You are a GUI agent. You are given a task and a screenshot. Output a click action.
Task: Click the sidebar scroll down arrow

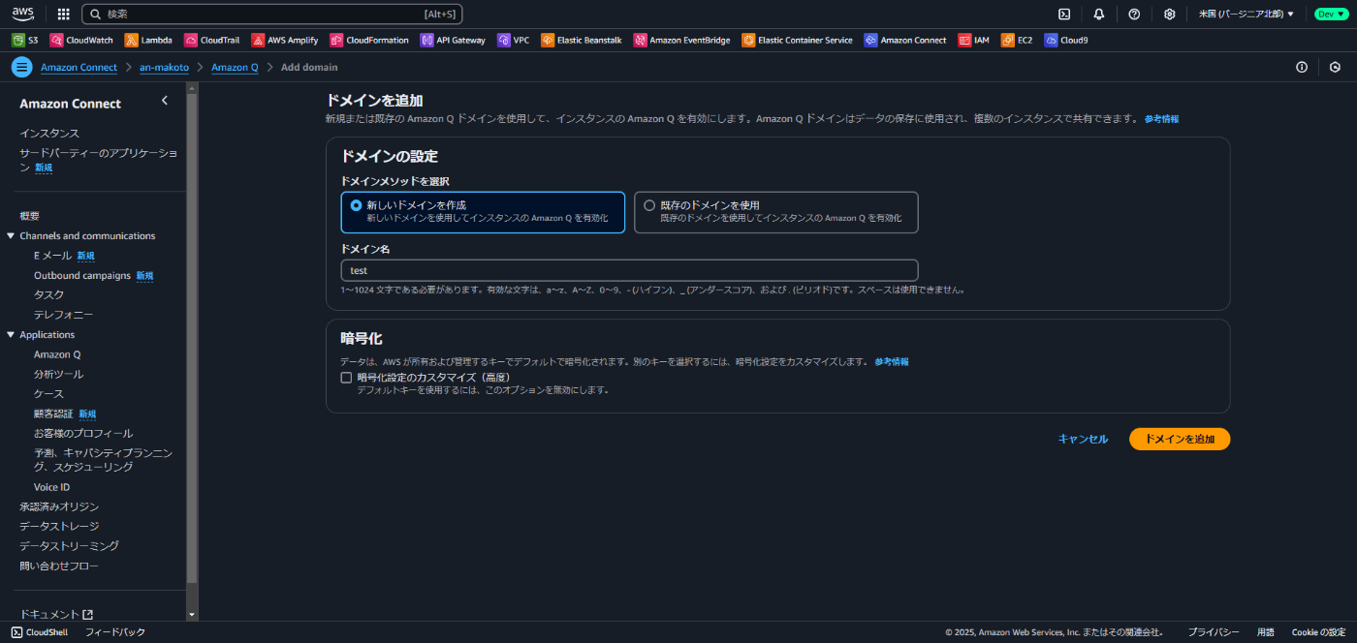point(192,614)
